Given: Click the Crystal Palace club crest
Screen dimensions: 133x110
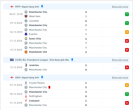Looking at the screenshot, I should pyautogui.click(x=26, y=83).
